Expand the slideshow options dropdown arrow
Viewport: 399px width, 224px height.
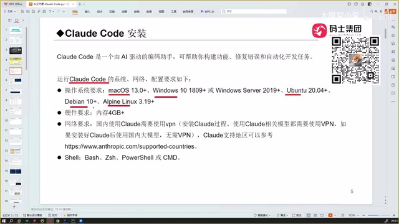[x=335, y=215]
